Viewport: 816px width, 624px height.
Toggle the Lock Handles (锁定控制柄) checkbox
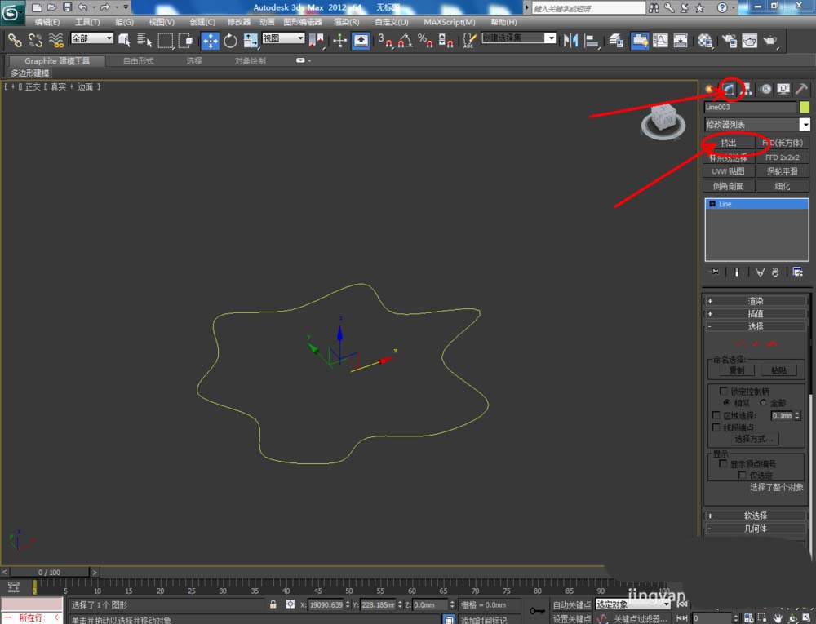coord(723,391)
